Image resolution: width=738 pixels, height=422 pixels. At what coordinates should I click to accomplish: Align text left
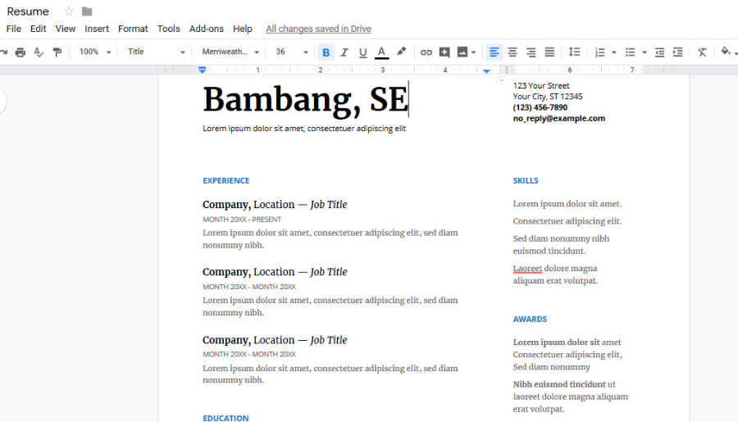pos(494,52)
